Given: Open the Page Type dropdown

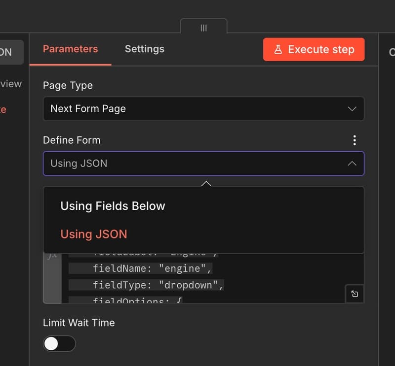Looking at the screenshot, I should [x=203, y=108].
